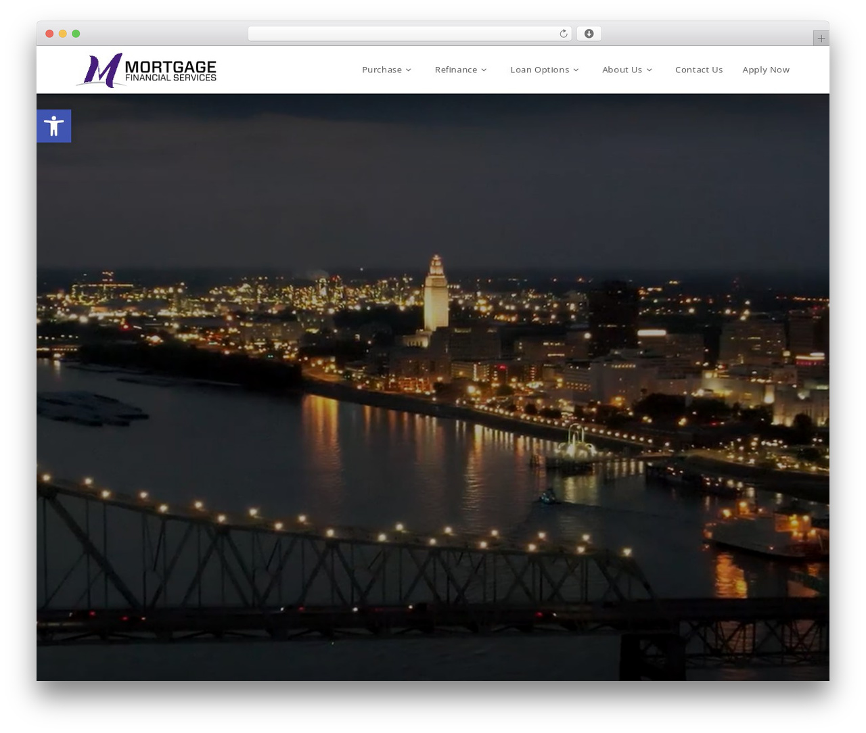Open the browser downloads button

(x=589, y=34)
